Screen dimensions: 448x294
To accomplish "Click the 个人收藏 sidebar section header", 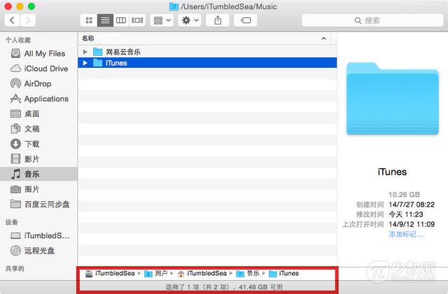I will pos(18,40).
